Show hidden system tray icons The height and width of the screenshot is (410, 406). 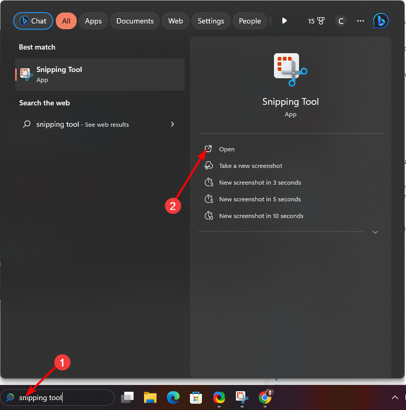point(395,397)
